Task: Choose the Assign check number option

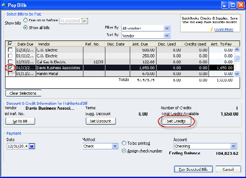Action: click(124, 151)
